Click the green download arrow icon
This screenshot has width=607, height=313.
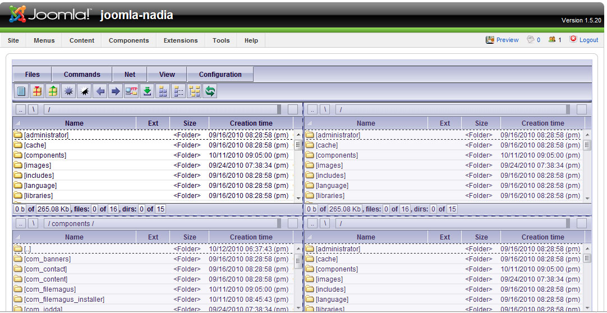pos(147,91)
